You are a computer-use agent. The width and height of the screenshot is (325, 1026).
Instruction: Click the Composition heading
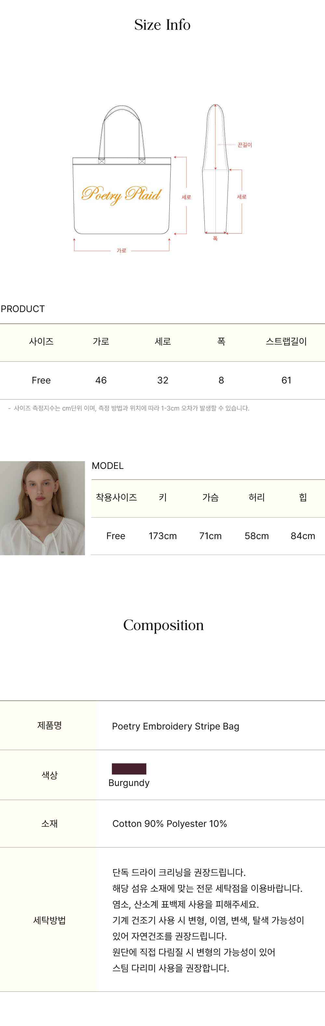(163, 625)
